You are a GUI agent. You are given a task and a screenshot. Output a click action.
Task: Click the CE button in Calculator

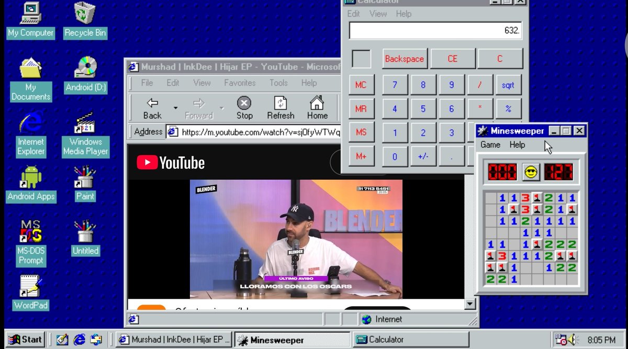coord(453,59)
